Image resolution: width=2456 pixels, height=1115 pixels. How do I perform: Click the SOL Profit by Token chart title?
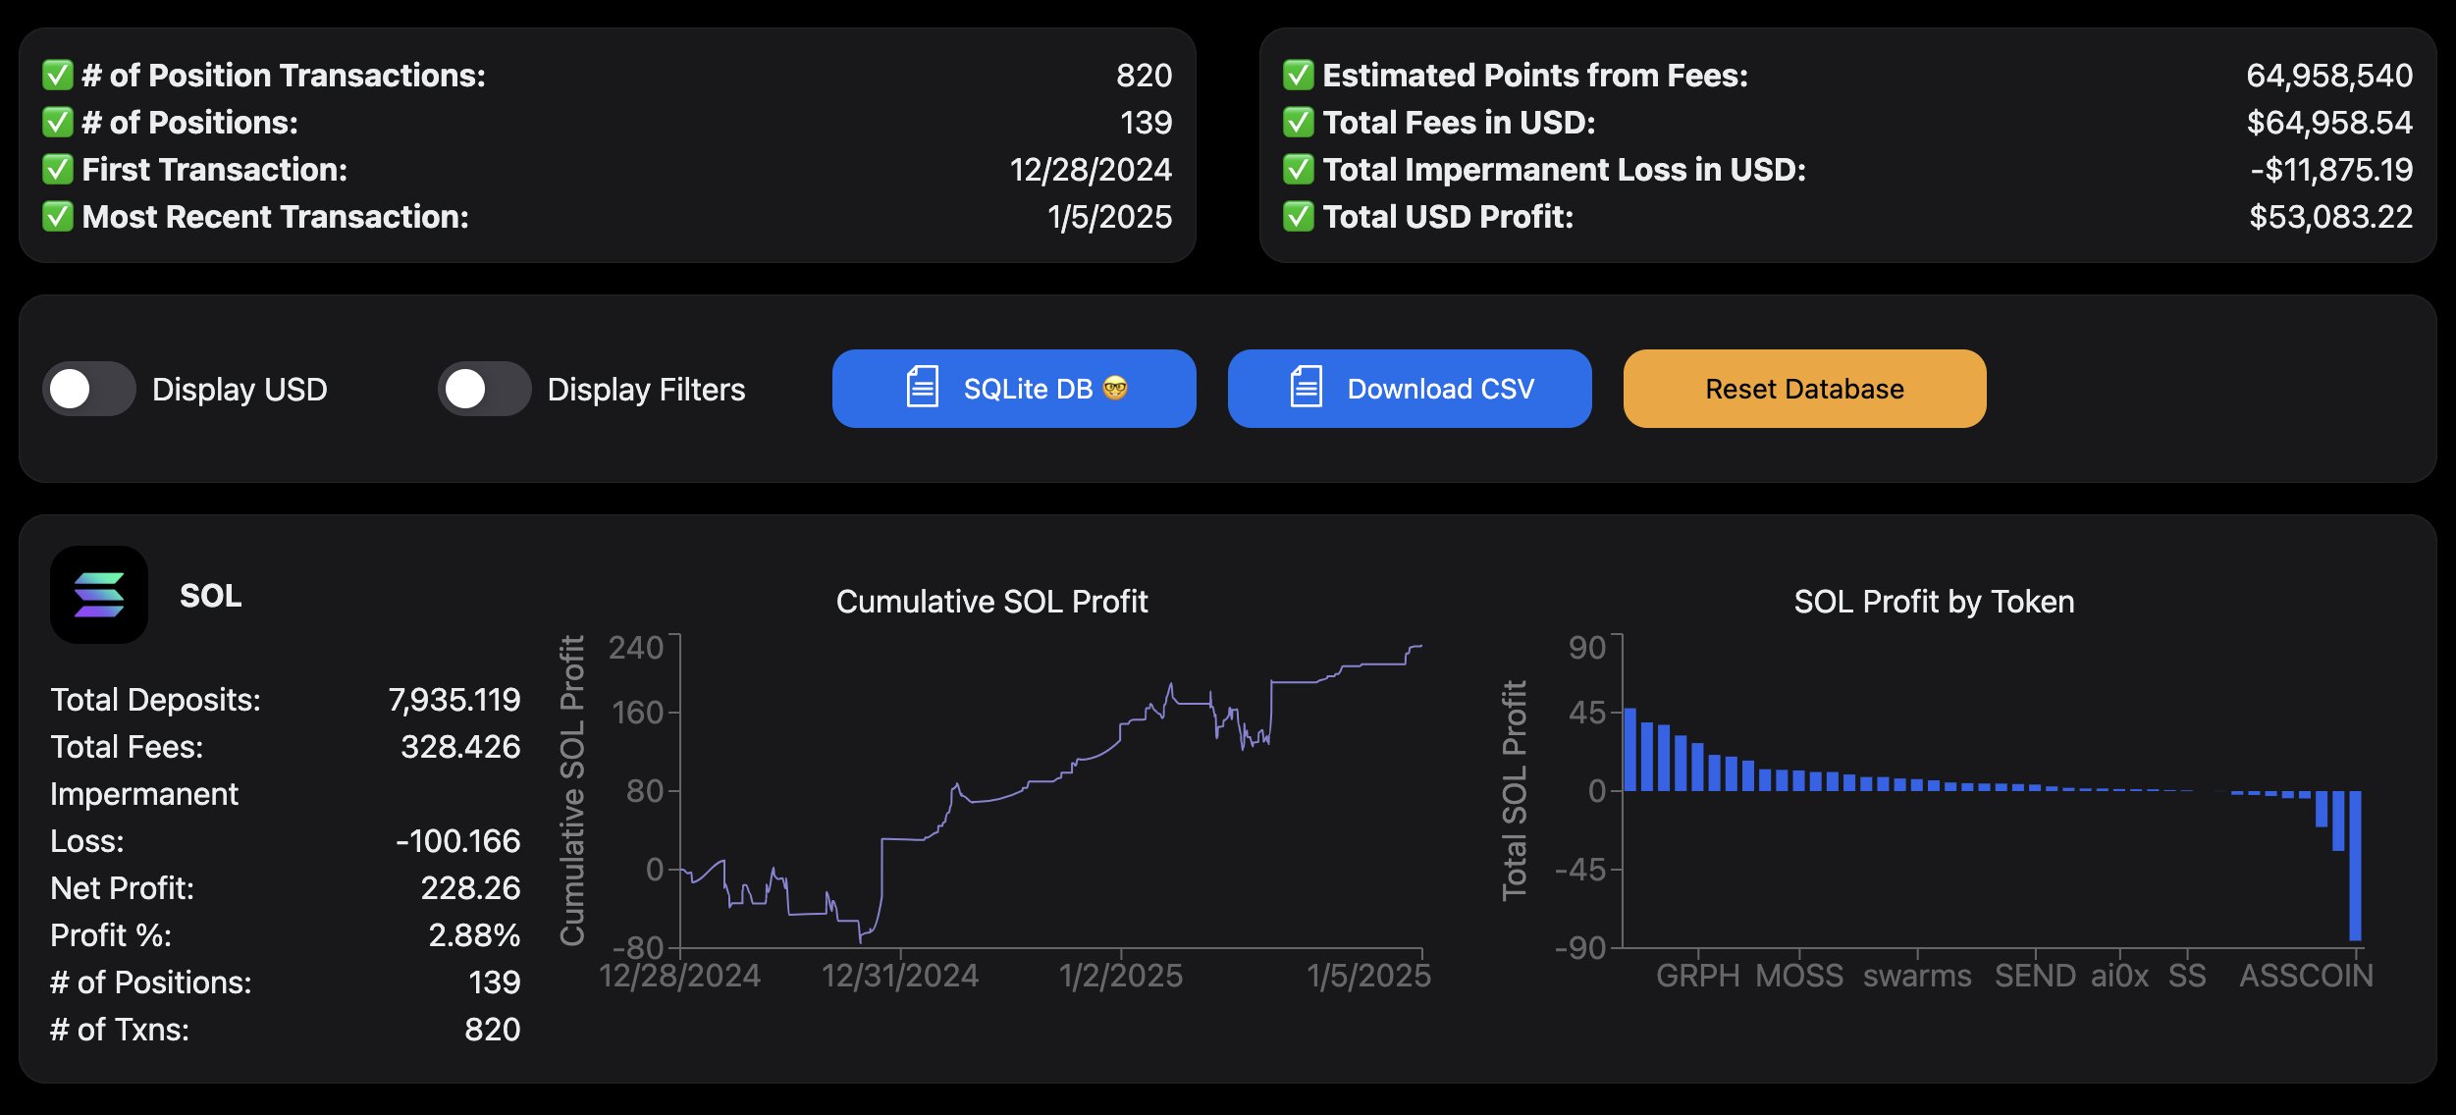[x=1934, y=601]
